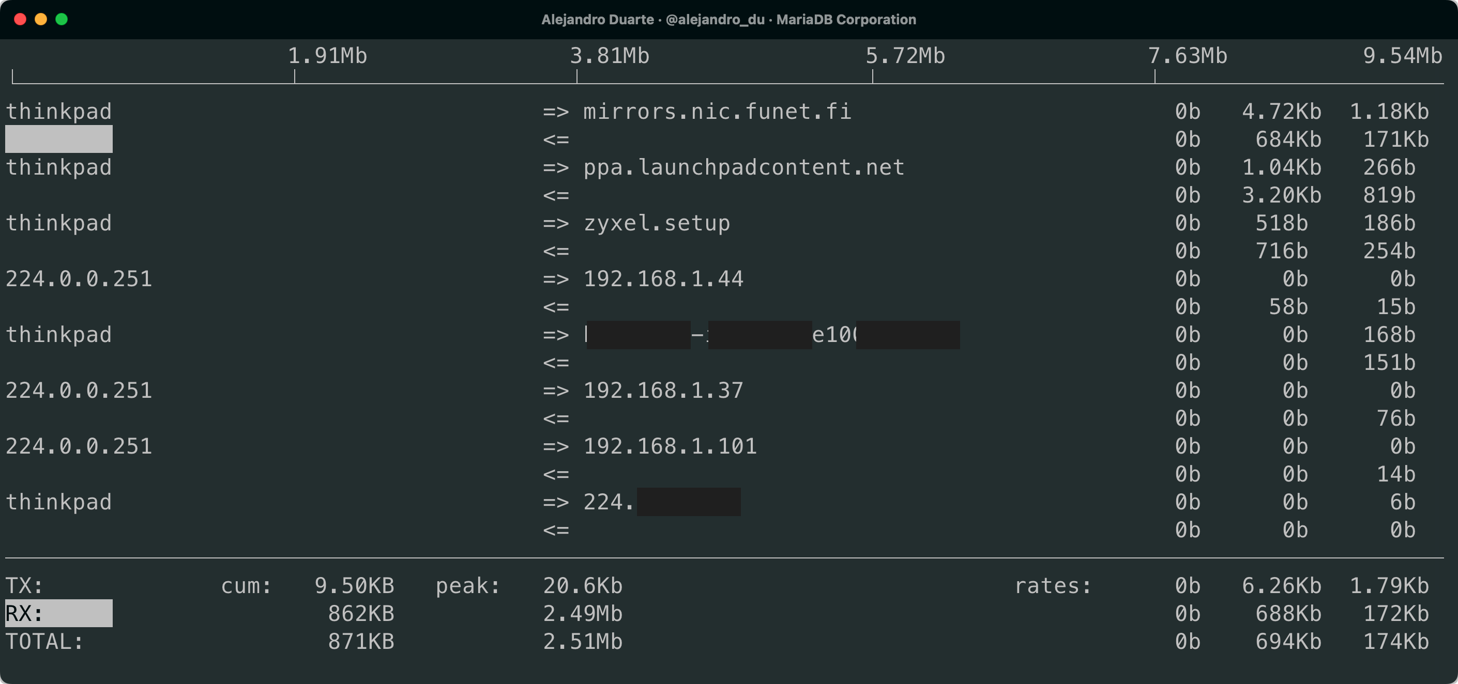
Task: Click the 5.72Mb scale marker
Action: [x=905, y=56]
